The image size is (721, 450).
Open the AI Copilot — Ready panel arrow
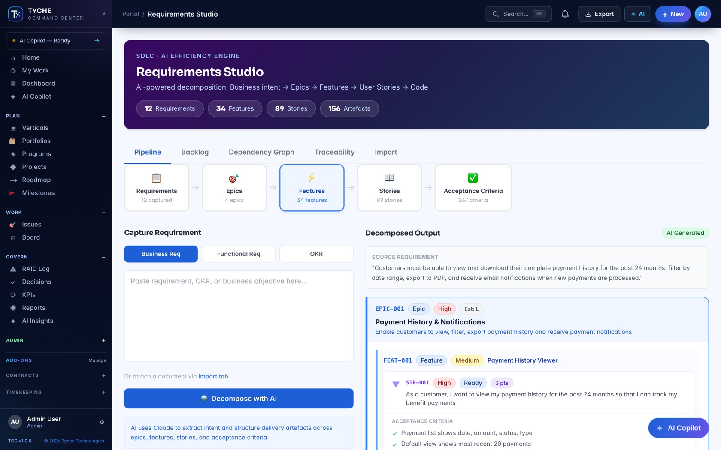coord(97,41)
